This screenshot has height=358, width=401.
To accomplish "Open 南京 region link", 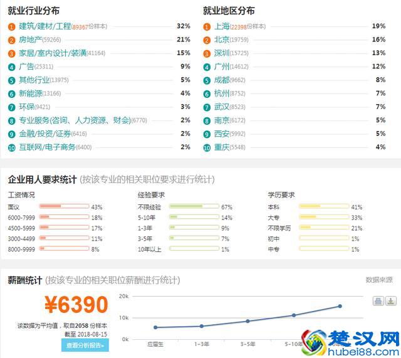I will click(222, 120).
